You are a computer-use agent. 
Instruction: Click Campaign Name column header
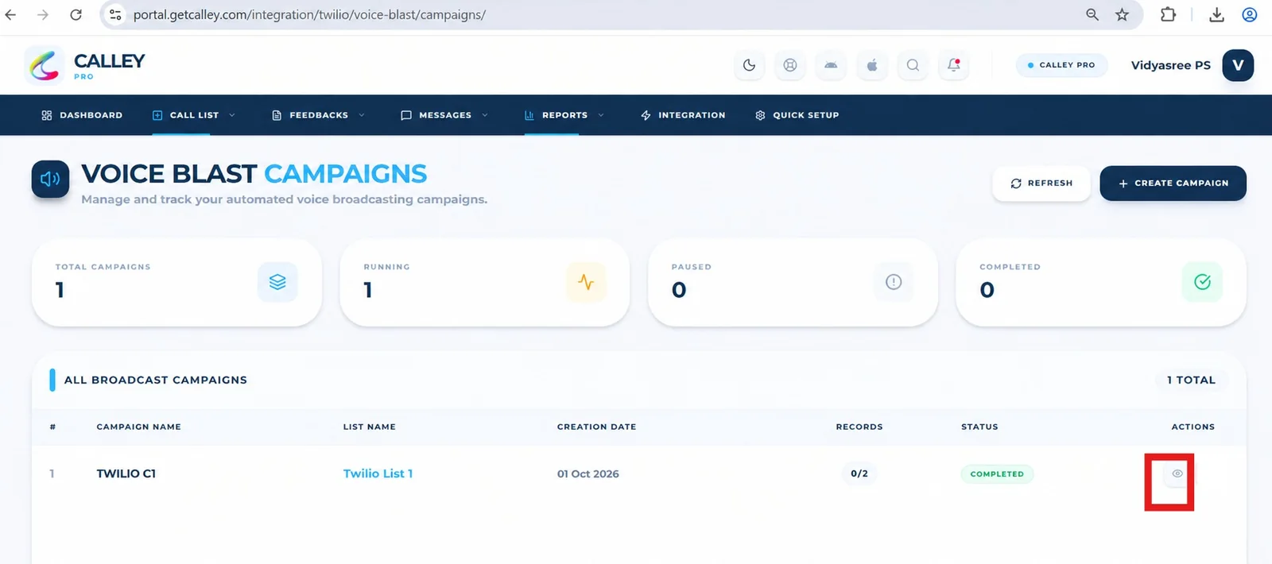[138, 427]
